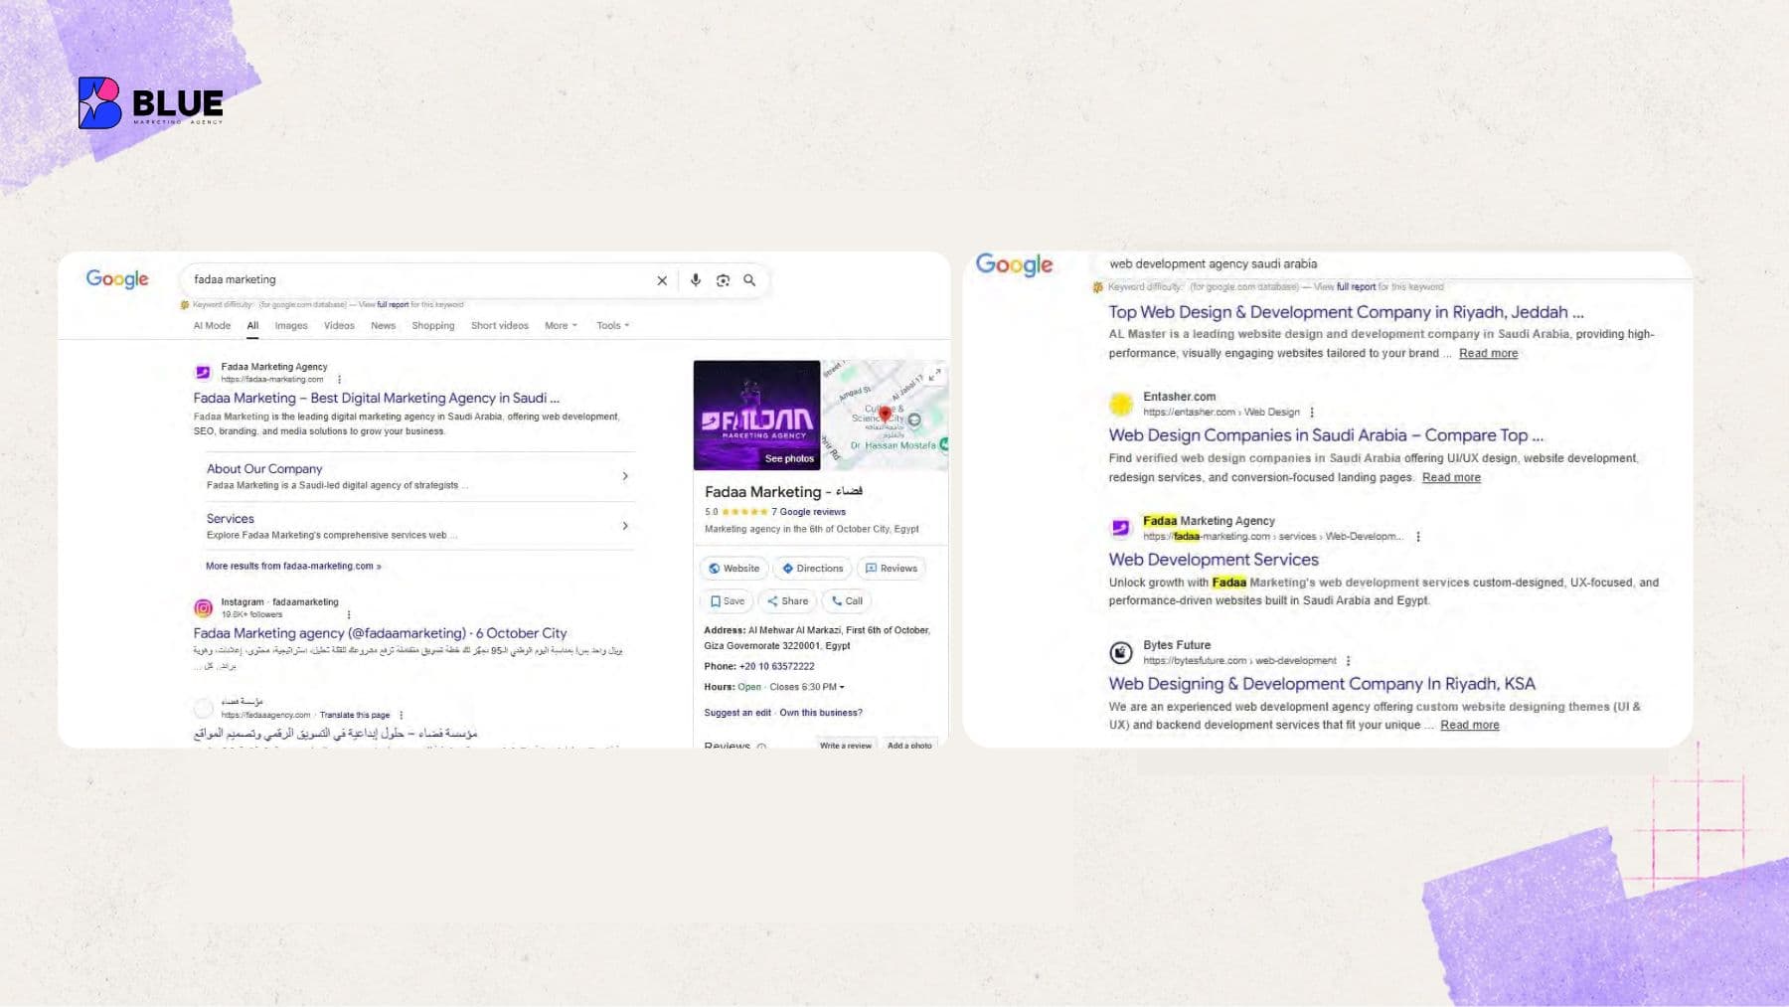Open three-dot menu for Entasher.com result
The width and height of the screenshot is (1789, 1007).
pos(1312,412)
